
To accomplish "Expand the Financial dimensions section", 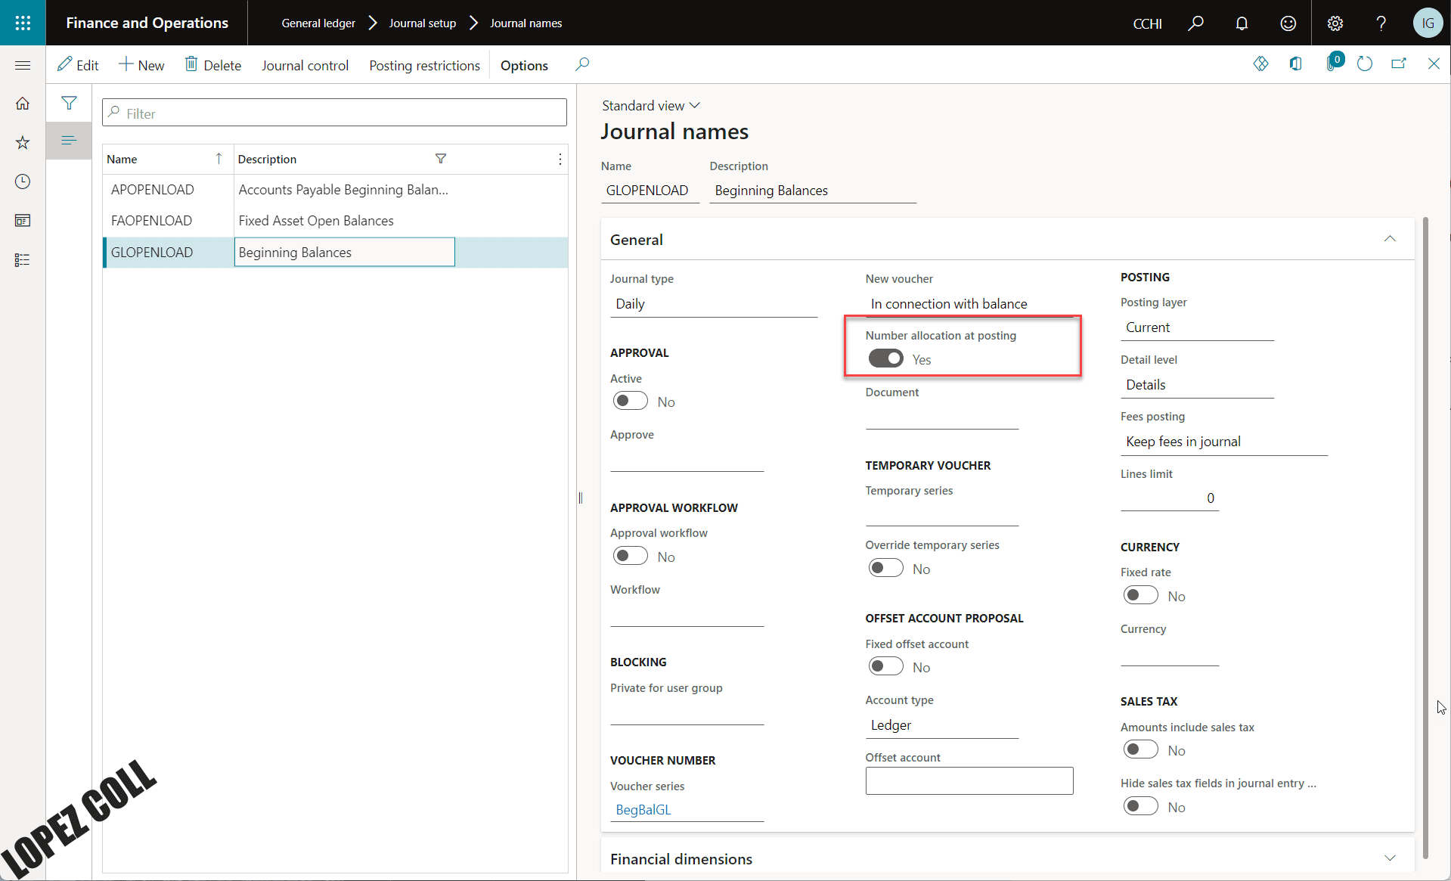I will point(1390,858).
